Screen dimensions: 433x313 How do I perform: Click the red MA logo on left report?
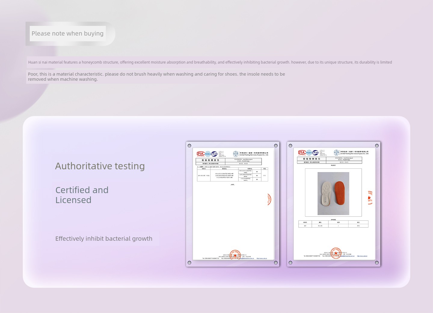201,154
